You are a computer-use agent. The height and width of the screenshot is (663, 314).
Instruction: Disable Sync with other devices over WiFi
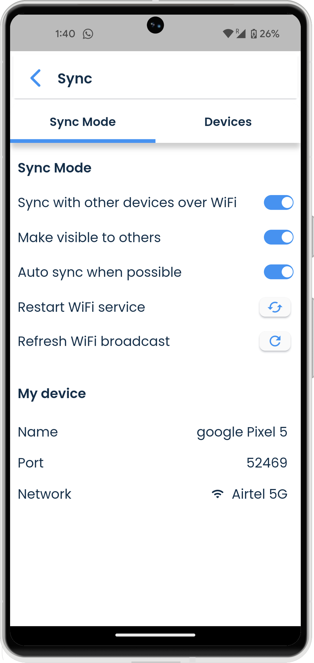(278, 203)
